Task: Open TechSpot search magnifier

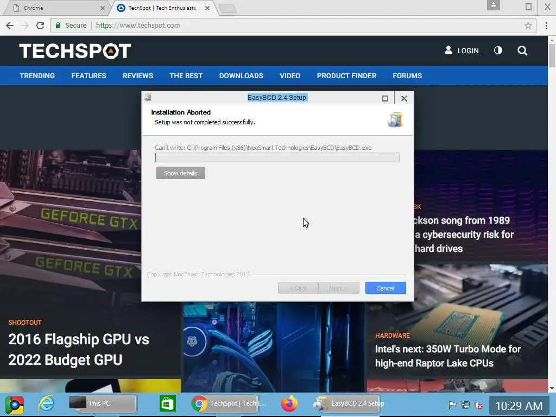Action: click(x=522, y=50)
